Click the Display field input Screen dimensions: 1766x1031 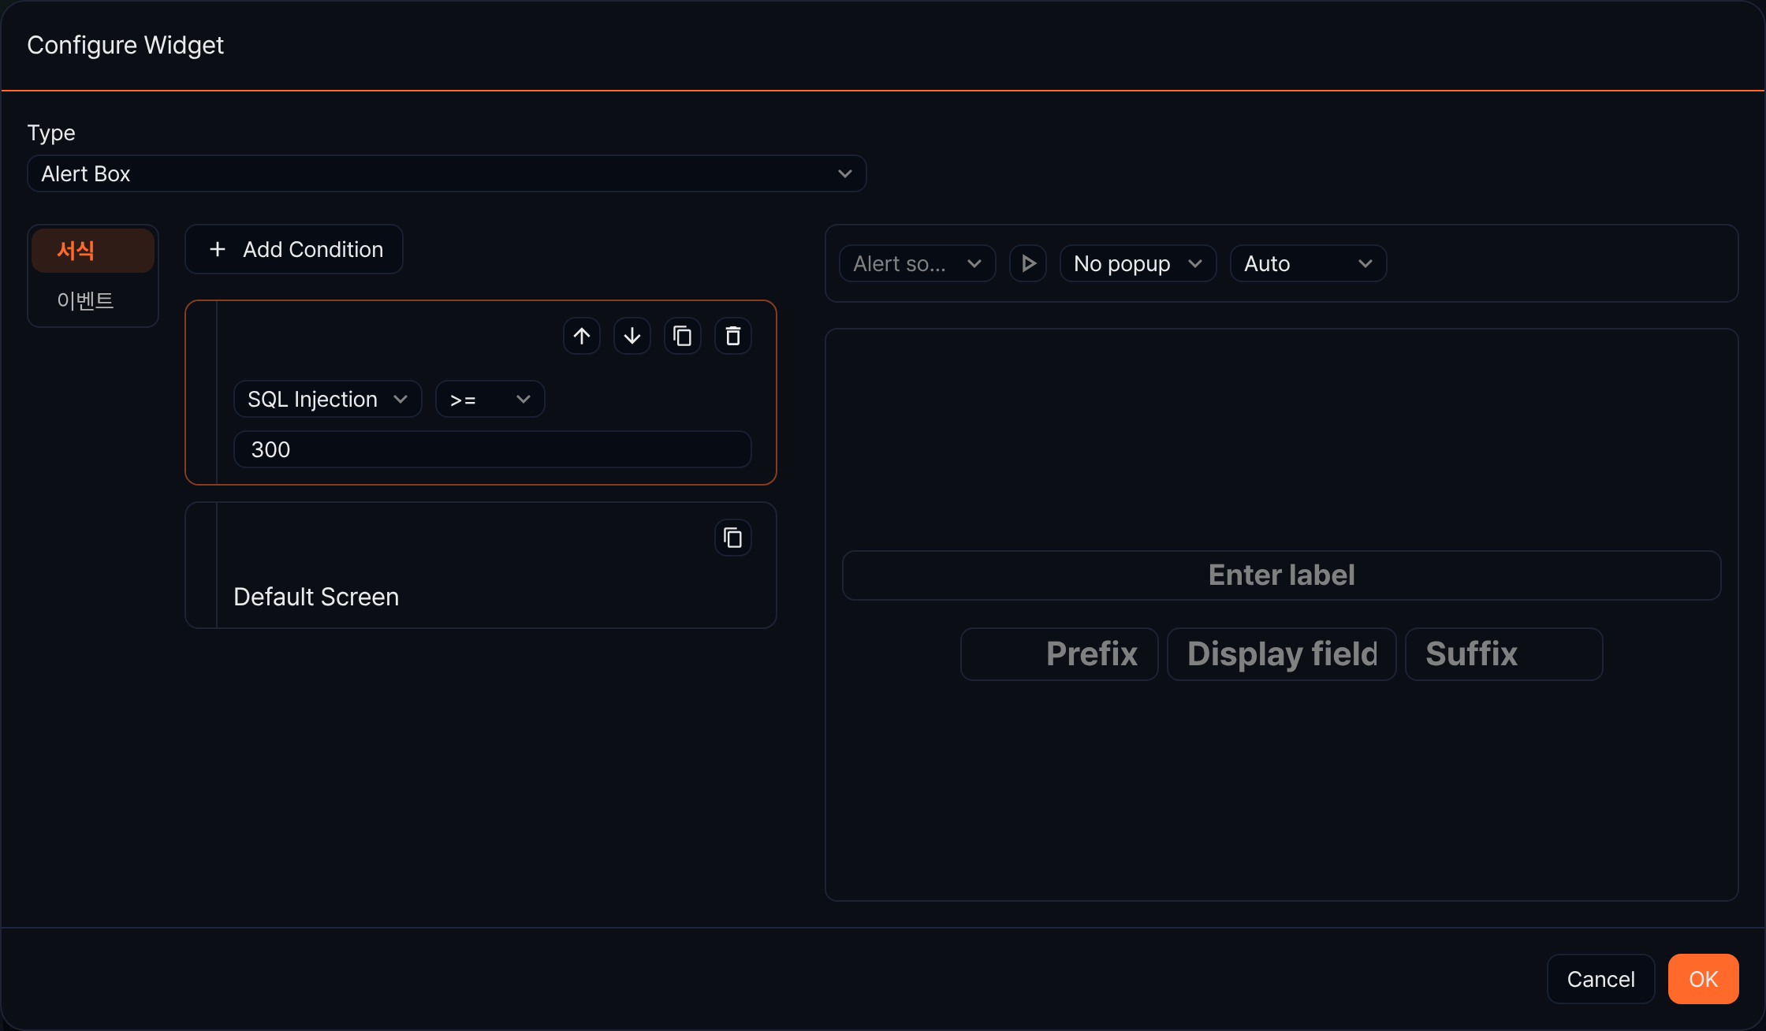point(1282,654)
